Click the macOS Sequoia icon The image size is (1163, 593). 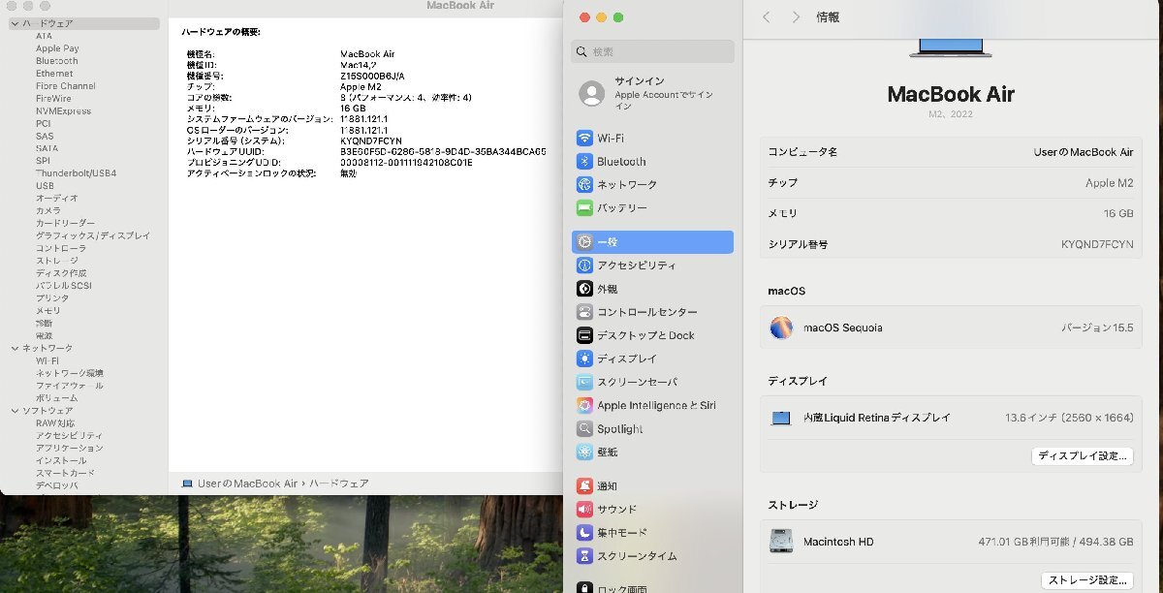[781, 328]
